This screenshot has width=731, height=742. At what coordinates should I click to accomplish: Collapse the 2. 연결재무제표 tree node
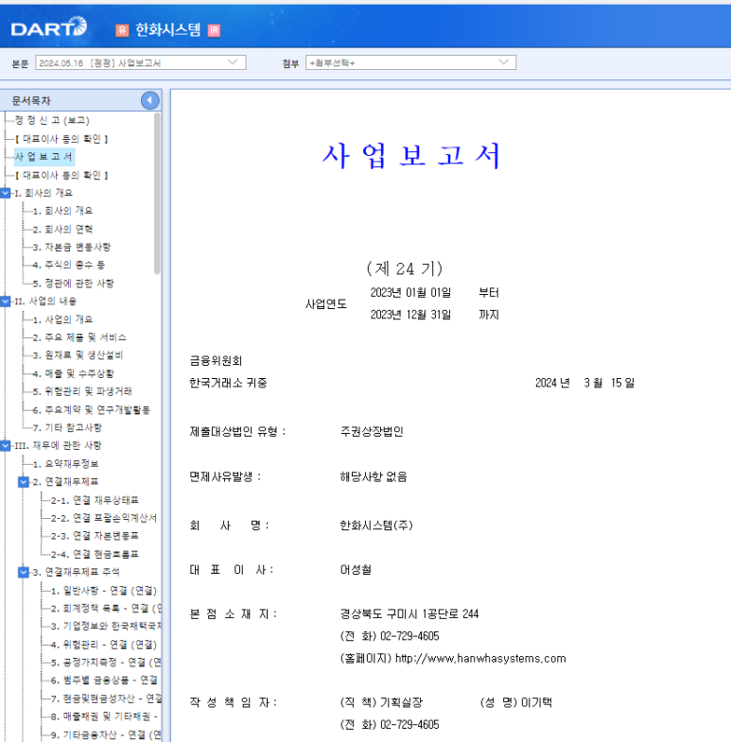pyautogui.click(x=24, y=482)
